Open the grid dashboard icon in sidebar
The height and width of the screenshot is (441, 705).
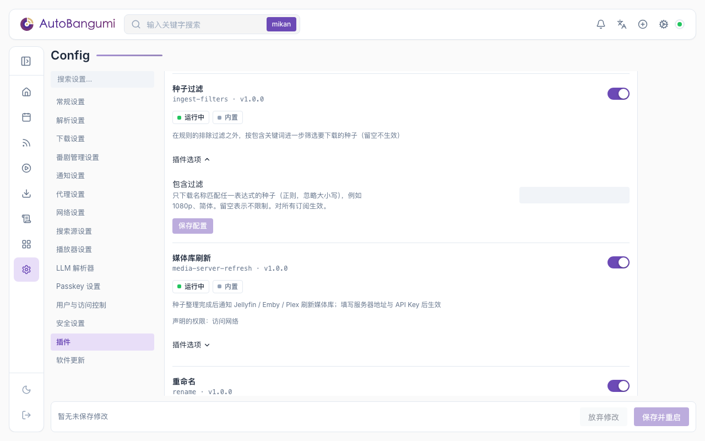(x=26, y=244)
